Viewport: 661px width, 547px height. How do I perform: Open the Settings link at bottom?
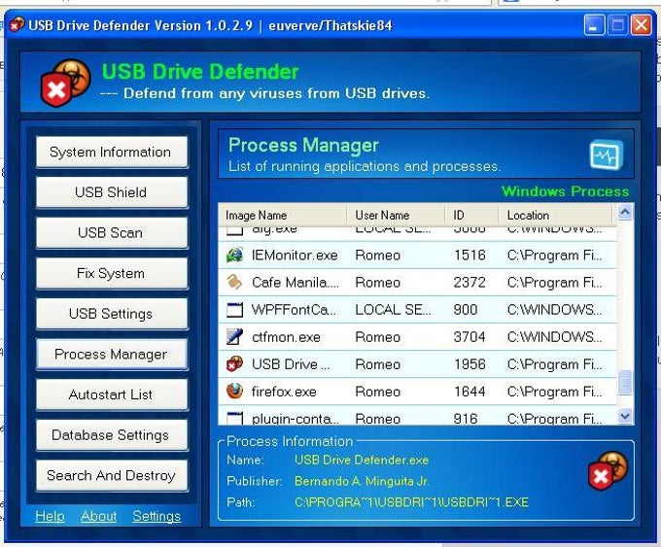tap(157, 516)
